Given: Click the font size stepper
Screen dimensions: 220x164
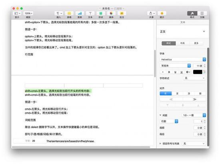Looking at the screenshot, I should click(205, 66).
